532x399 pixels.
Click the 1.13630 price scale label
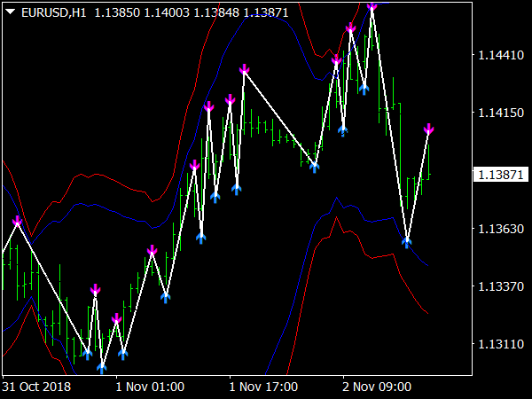[501, 229]
